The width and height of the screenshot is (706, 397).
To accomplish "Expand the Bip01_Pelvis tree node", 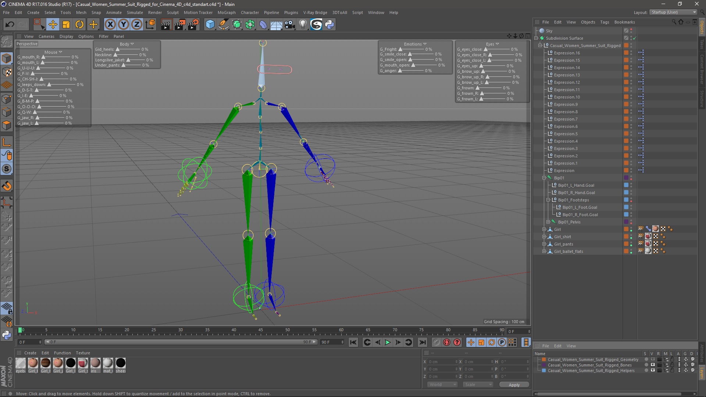I will pos(548,222).
